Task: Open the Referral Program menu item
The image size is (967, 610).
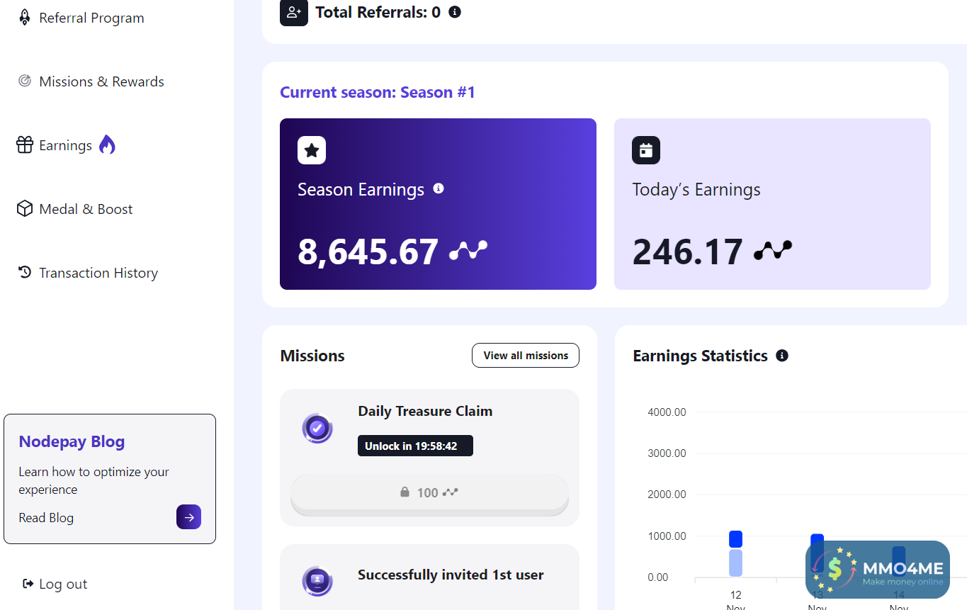Action: (x=91, y=18)
